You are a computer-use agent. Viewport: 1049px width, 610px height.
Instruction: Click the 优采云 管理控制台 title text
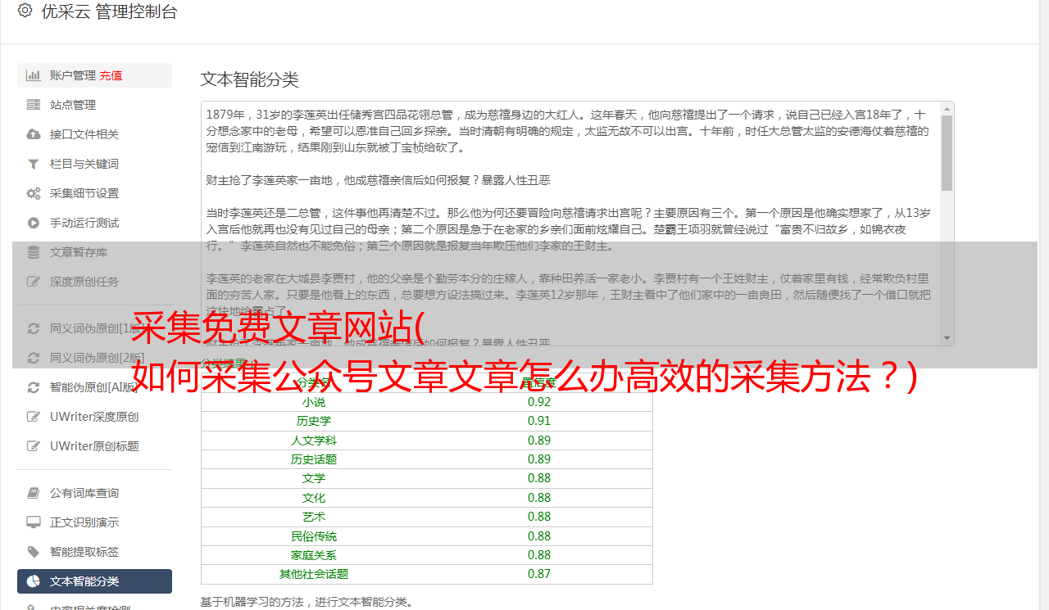click(109, 11)
